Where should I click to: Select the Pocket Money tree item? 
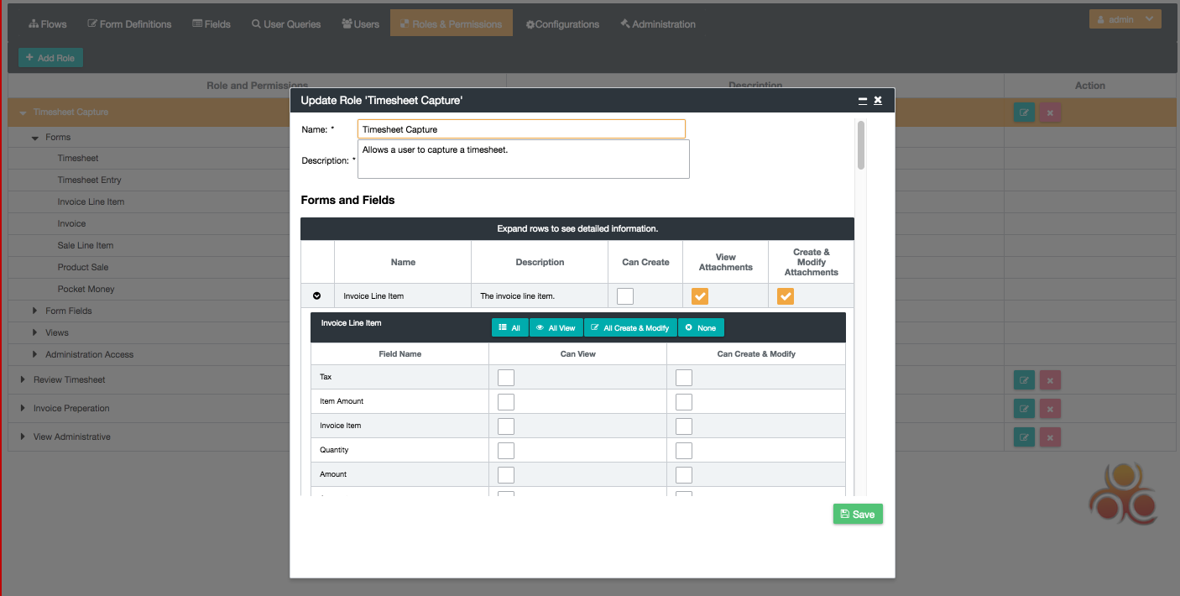pyautogui.click(x=86, y=289)
